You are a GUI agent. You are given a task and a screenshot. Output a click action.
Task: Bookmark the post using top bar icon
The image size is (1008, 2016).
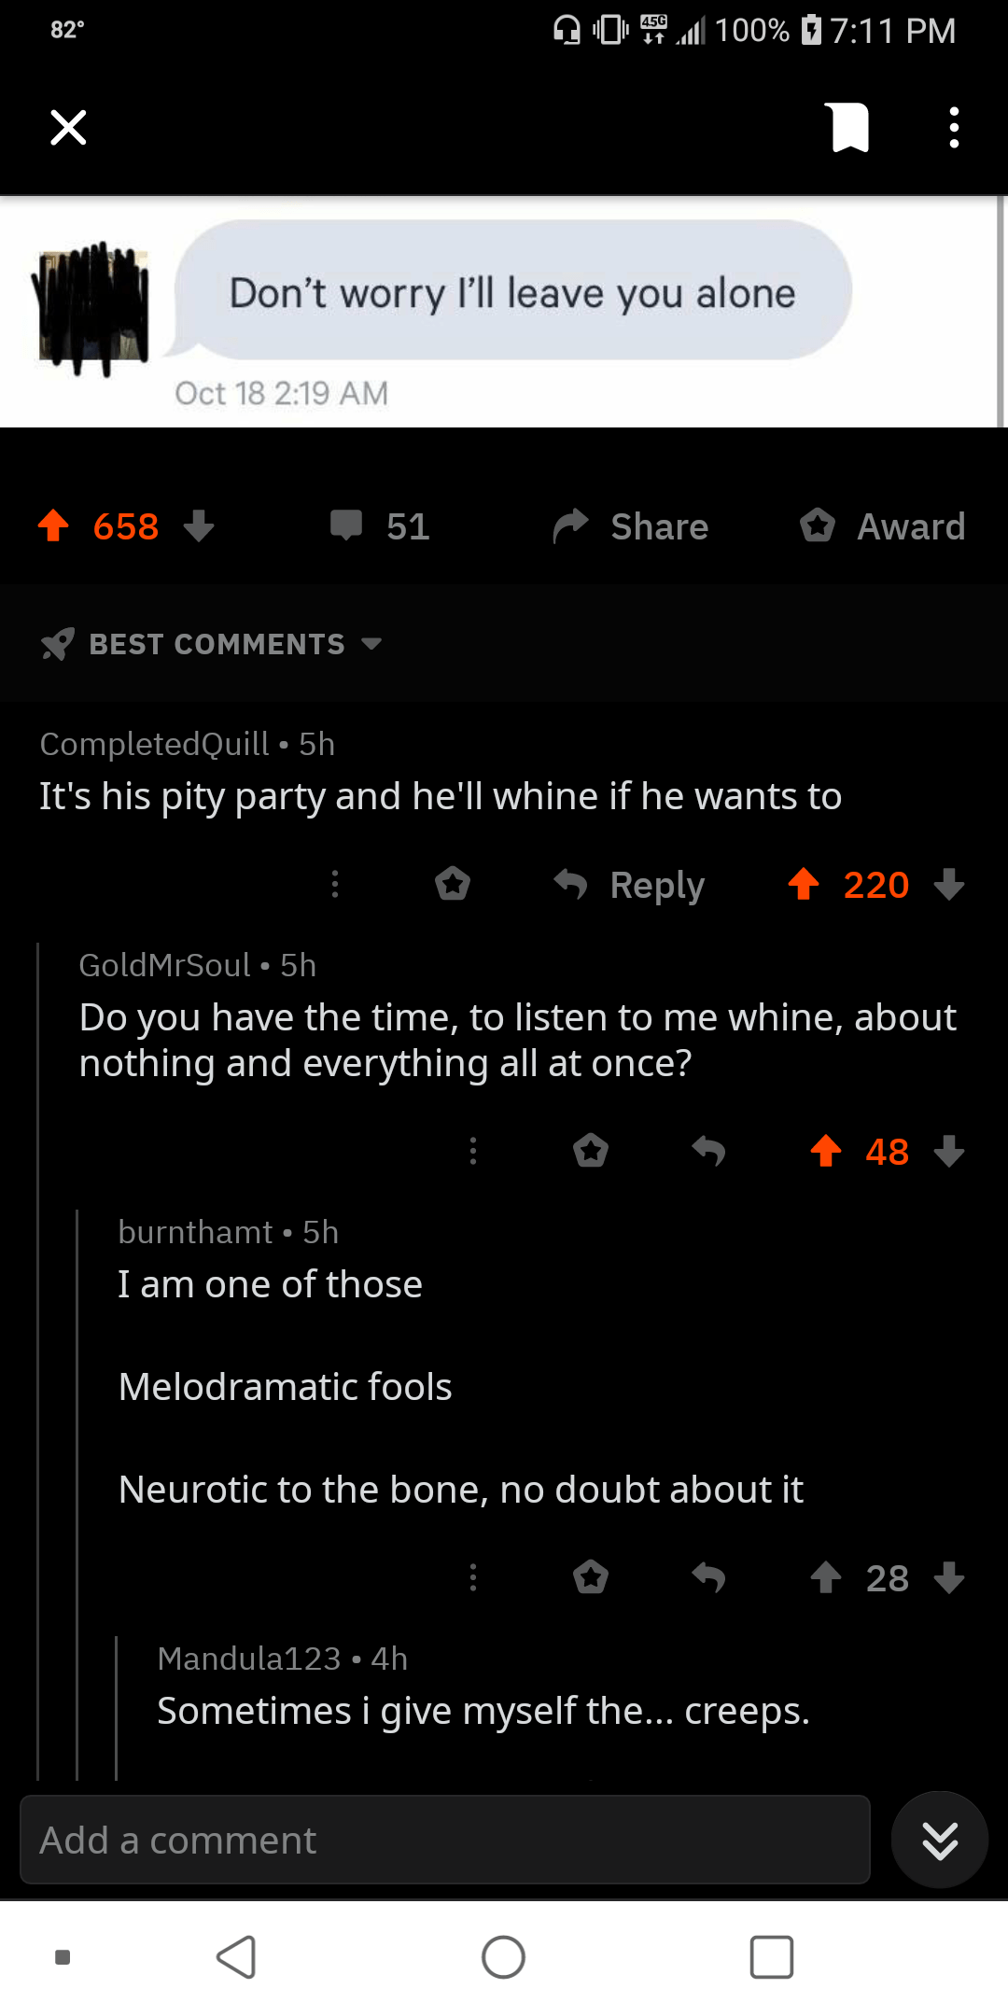tap(848, 128)
